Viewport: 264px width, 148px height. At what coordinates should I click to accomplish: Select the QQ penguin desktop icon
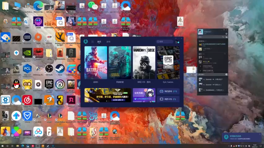click(x=16, y=85)
